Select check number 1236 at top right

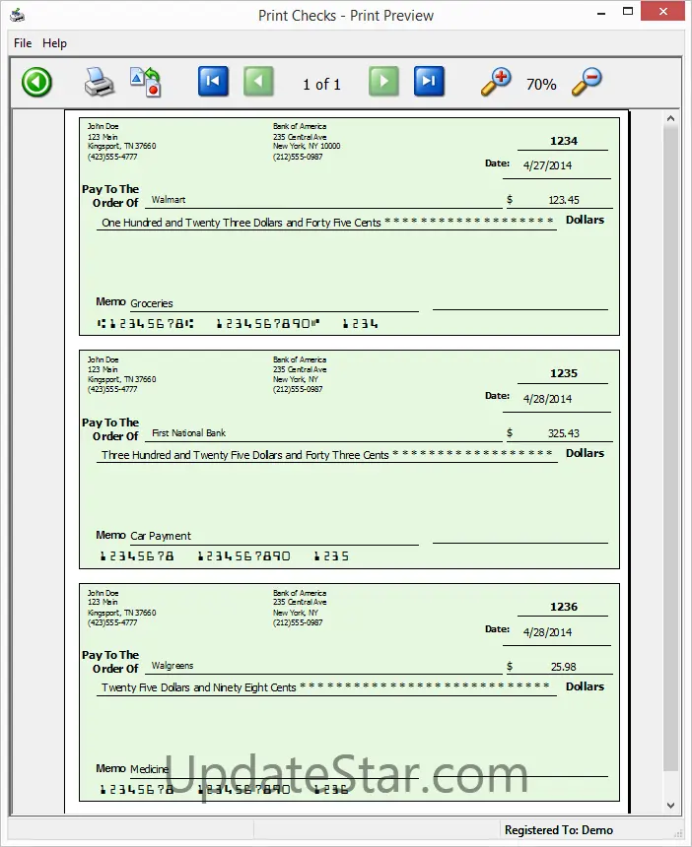(x=564, y=607)
